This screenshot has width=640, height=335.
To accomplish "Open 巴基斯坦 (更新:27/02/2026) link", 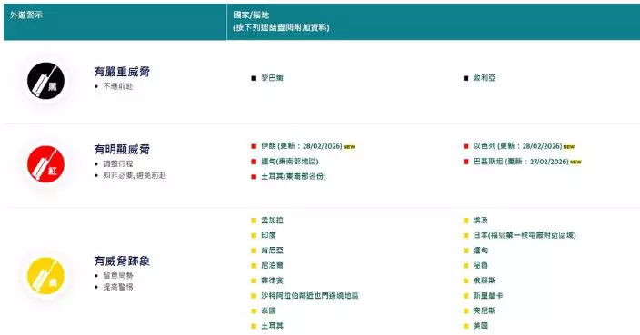I will (521, 162).
